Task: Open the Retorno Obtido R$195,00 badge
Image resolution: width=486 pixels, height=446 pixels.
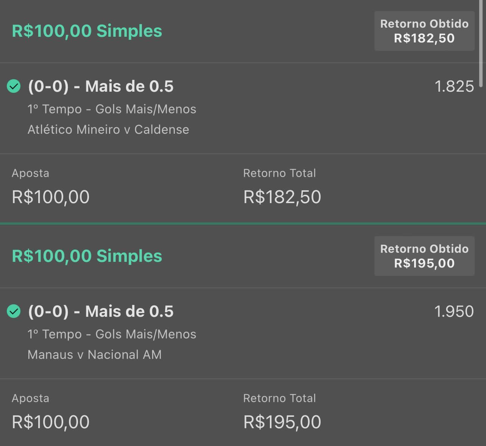Action: click(424, 256)
